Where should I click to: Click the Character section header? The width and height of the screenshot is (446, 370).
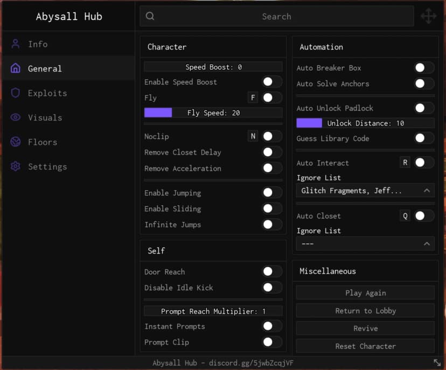point(167,47)
